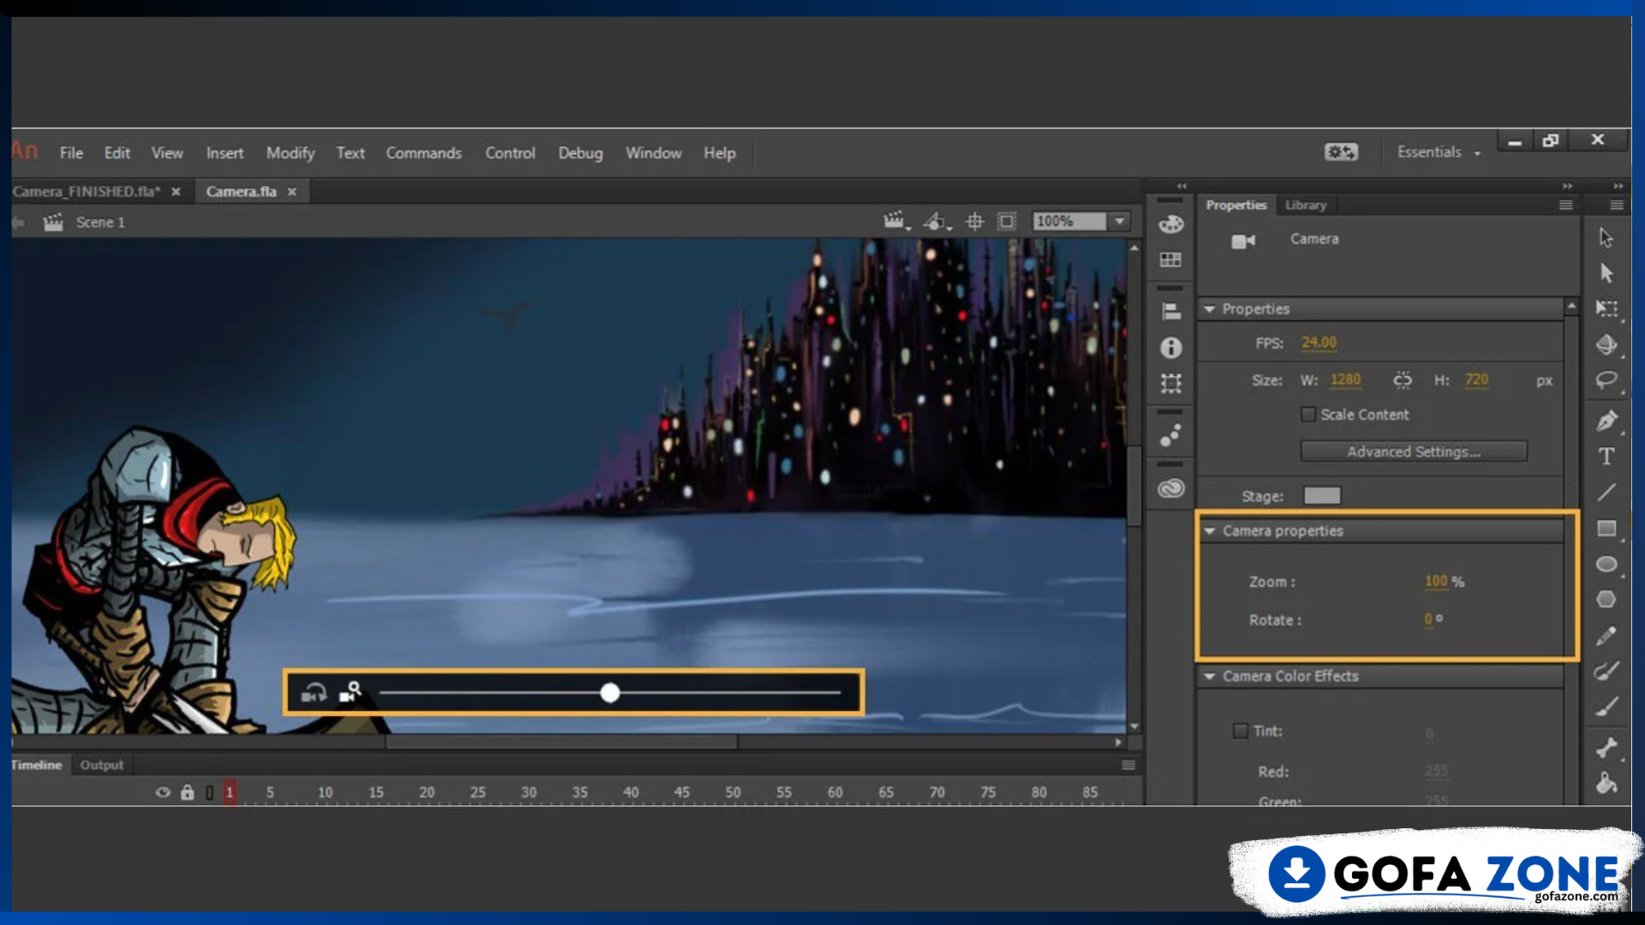Open the Color panel palette icon
This screenshot has height=925, width=1645.
coord(1171,224)
